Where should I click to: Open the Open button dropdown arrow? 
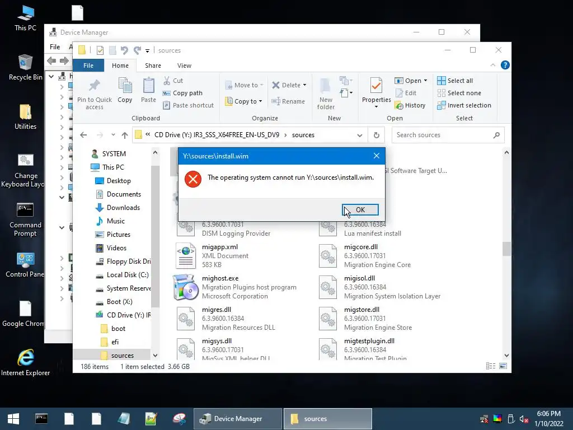pos(425,81)
